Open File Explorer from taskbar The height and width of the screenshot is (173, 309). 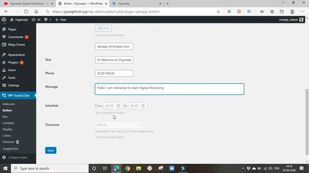139,168
